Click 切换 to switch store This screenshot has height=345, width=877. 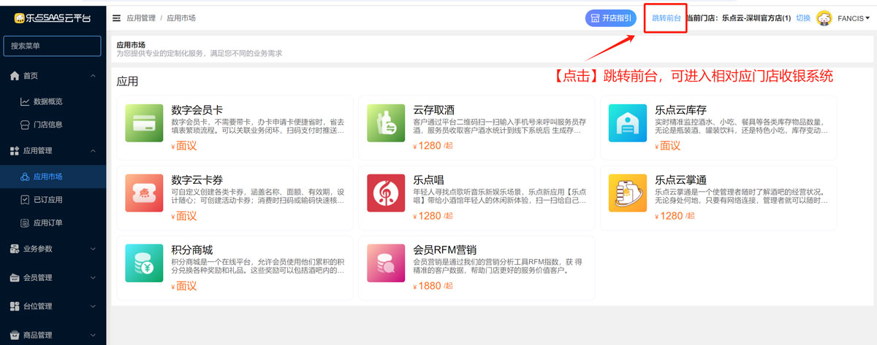tap(802, 18)
